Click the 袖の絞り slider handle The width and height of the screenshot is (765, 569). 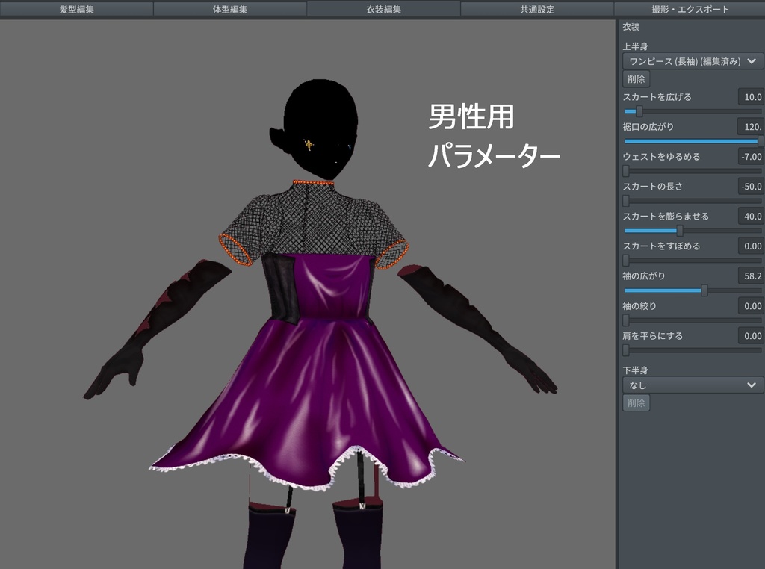coord(626,320)
